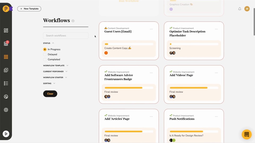Open the Pneumatic logo home icon

6,8
